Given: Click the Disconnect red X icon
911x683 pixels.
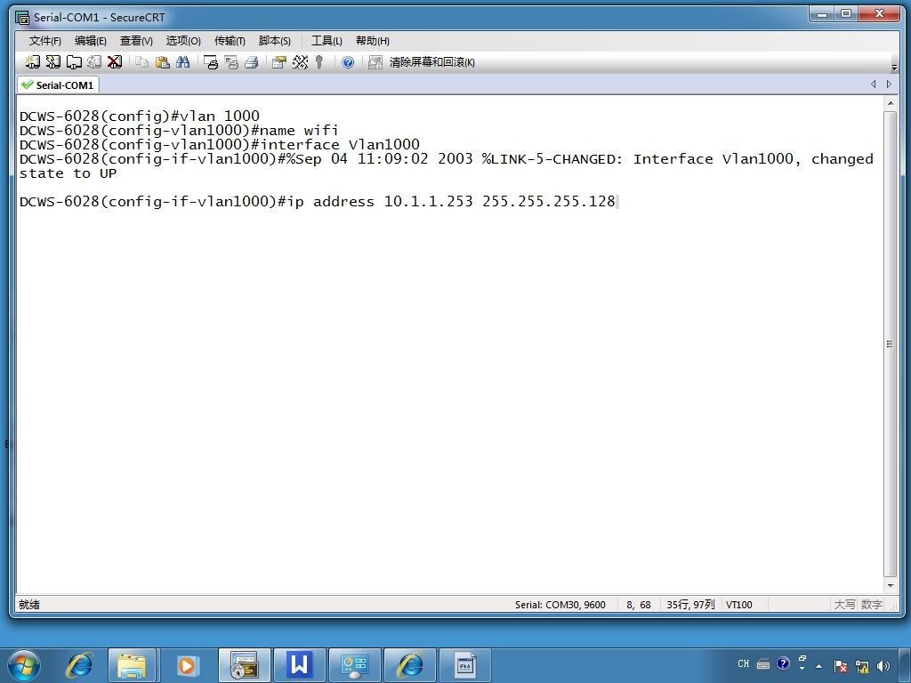Looking at the screenshot, I should [115, 61].
